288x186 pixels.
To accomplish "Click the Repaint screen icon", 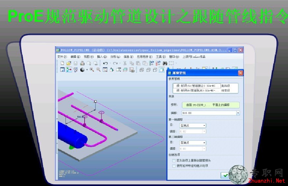I will point(63,70).
